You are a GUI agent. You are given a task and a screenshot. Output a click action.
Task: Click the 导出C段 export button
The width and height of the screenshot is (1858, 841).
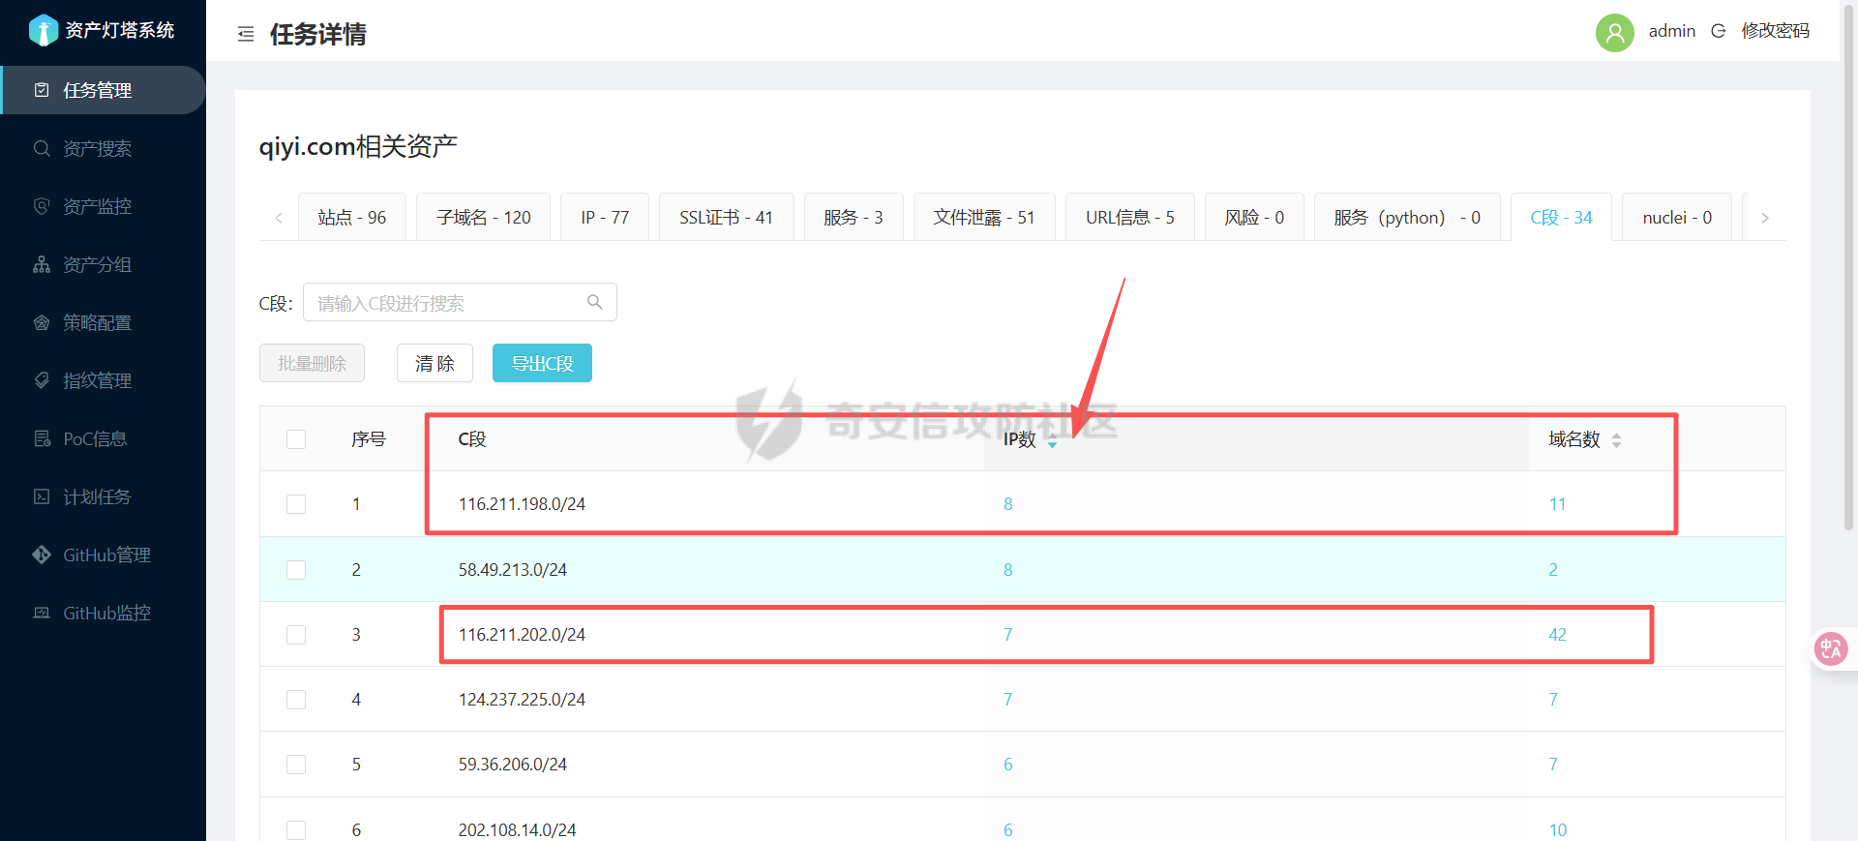(542, 364)
